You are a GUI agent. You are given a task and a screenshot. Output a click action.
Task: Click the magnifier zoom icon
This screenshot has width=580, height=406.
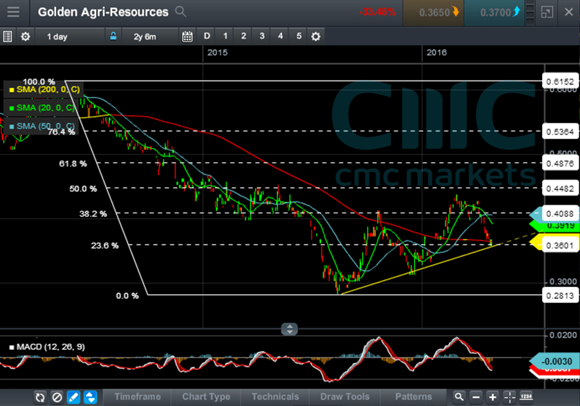click(x=459, y=397)
